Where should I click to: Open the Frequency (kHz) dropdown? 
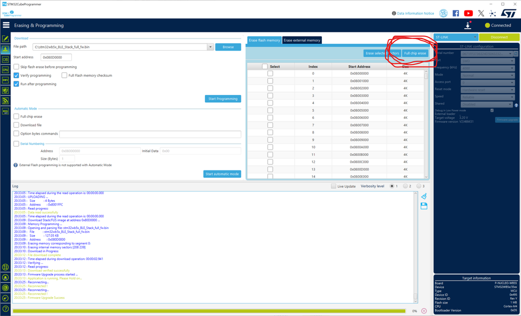click(488, 68)
